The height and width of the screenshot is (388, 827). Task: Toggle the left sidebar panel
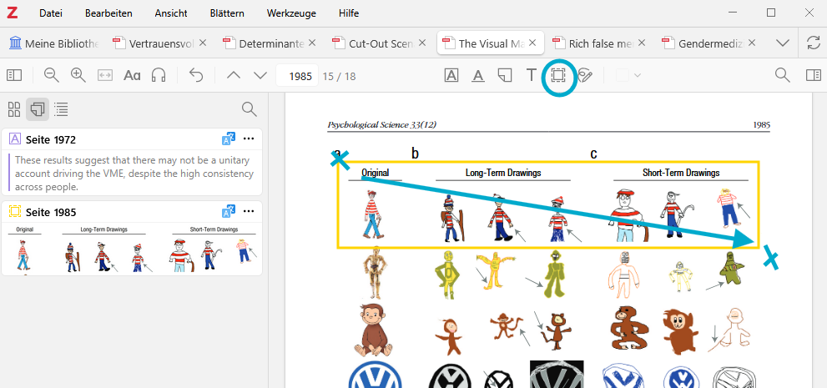coord(14,75)
